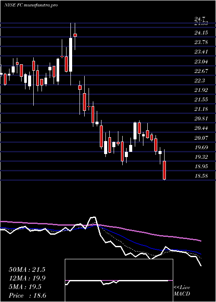Click the white candle near the 20.81 rebound
The width and height of the screenshot is (216, 302).
click(135, 131)
